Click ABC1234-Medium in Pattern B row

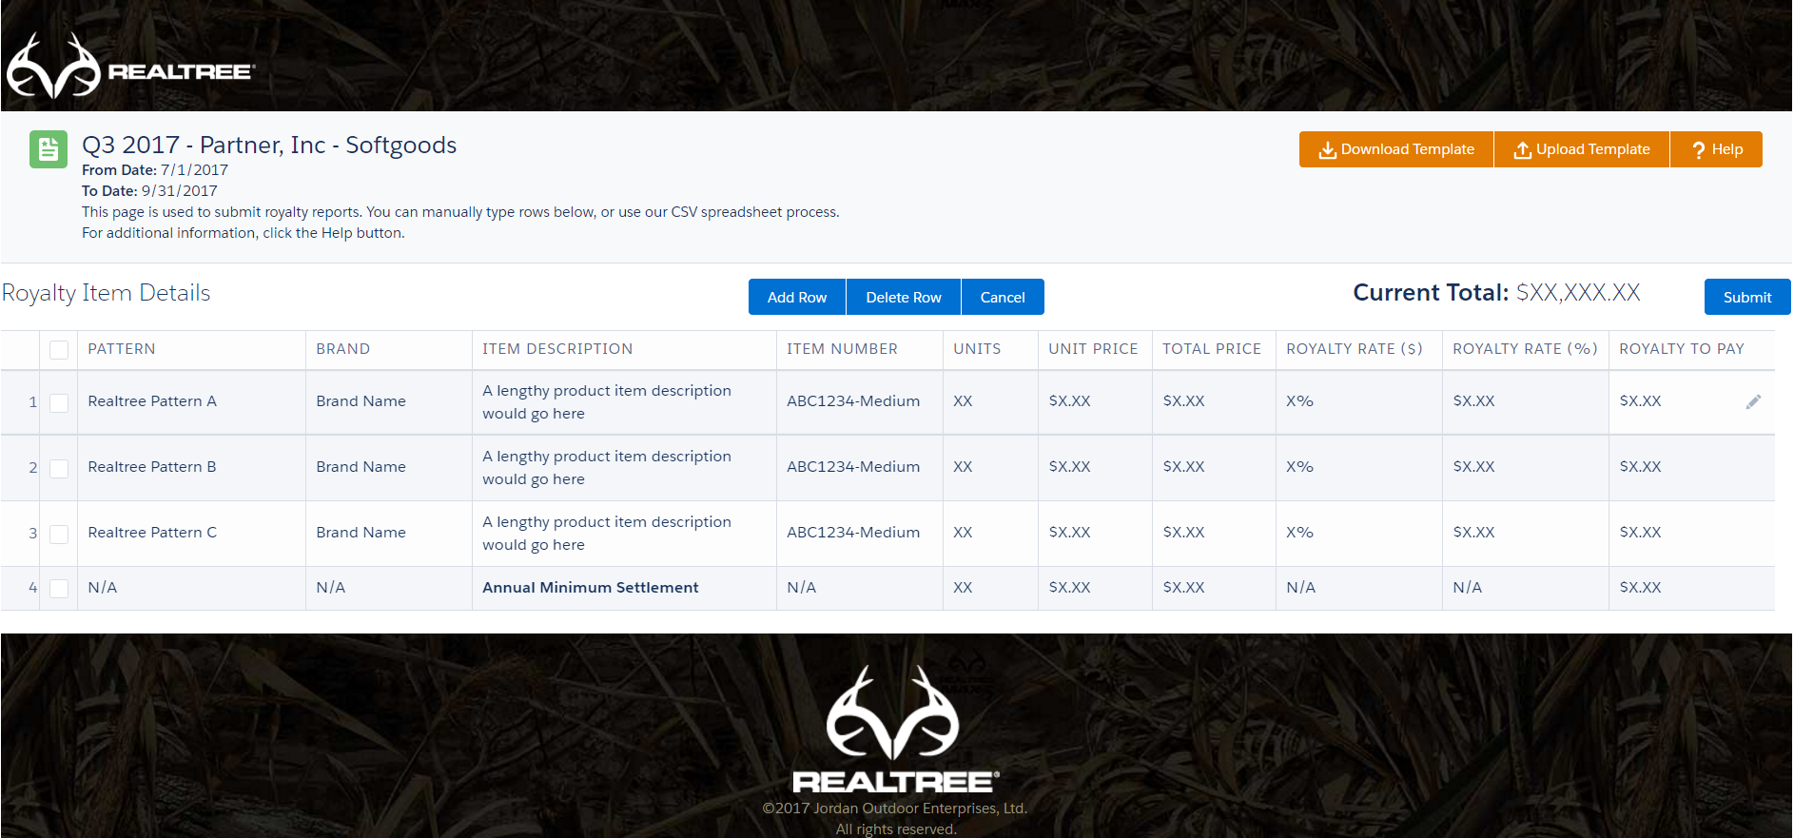click(853, 467)
